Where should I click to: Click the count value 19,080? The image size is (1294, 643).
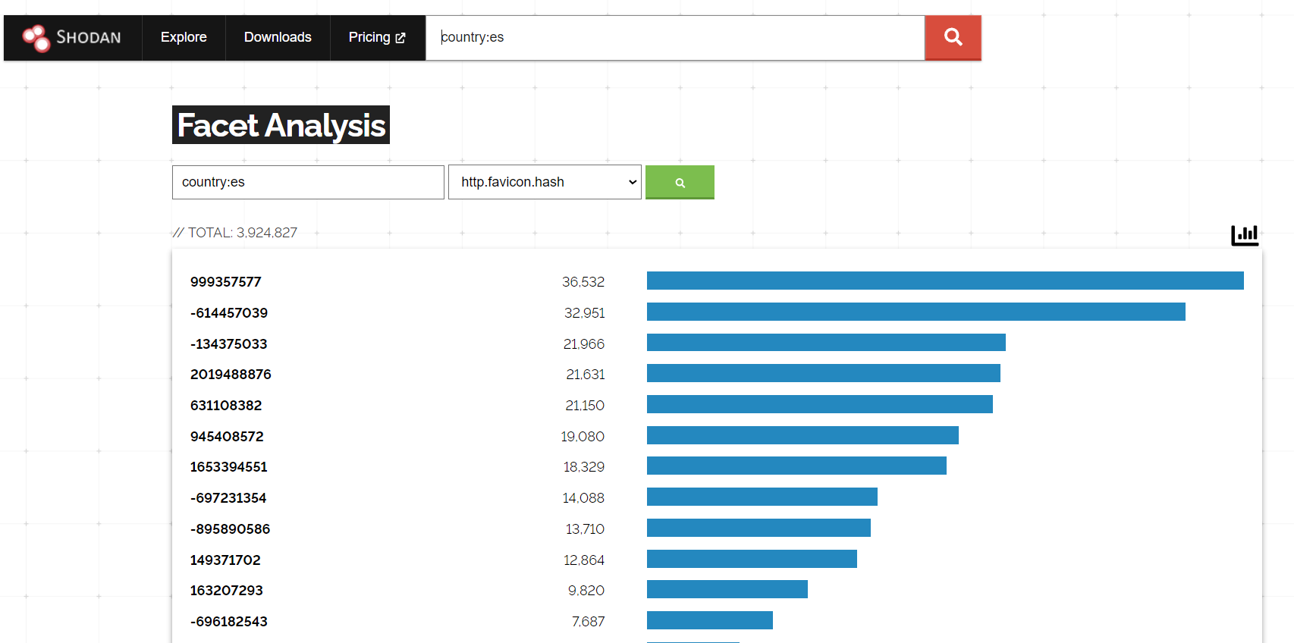click(x=583, y=437)
